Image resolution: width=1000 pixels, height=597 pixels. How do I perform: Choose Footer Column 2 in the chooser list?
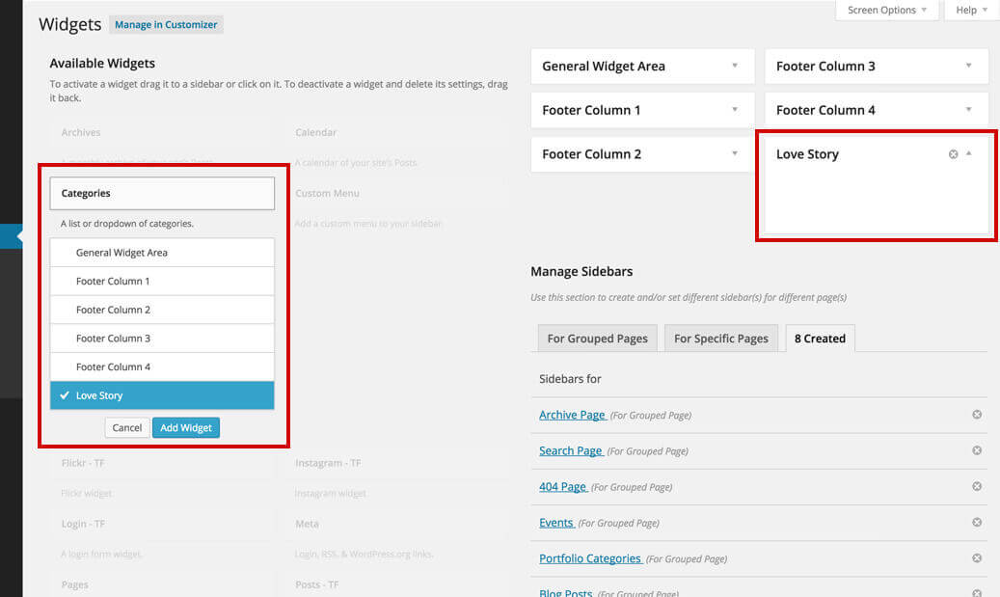tap(162, 310)
